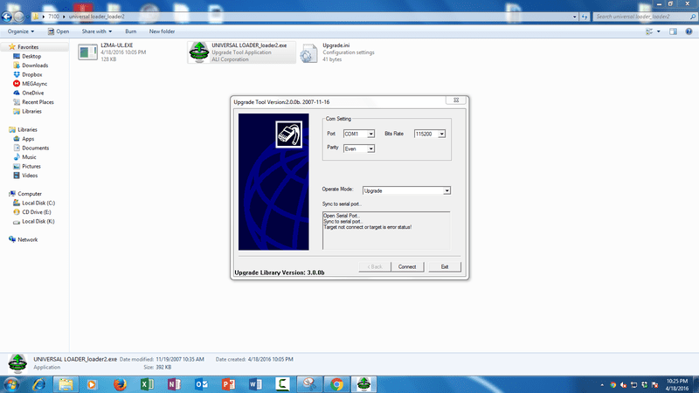Open the Parity Even dropdown
Screen dimensions: 699x393
tap(359, 148)
